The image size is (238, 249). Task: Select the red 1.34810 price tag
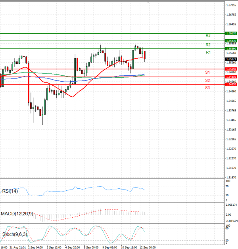coord(231,77)
